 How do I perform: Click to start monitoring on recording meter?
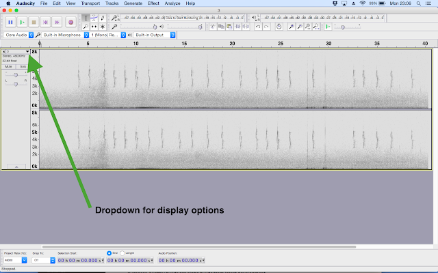(181, 18)
